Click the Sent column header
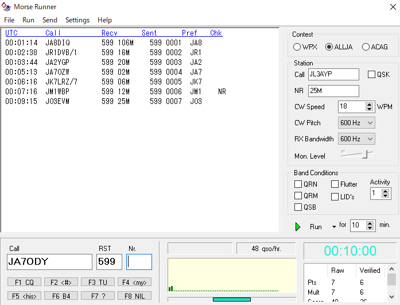 (149, 33)
